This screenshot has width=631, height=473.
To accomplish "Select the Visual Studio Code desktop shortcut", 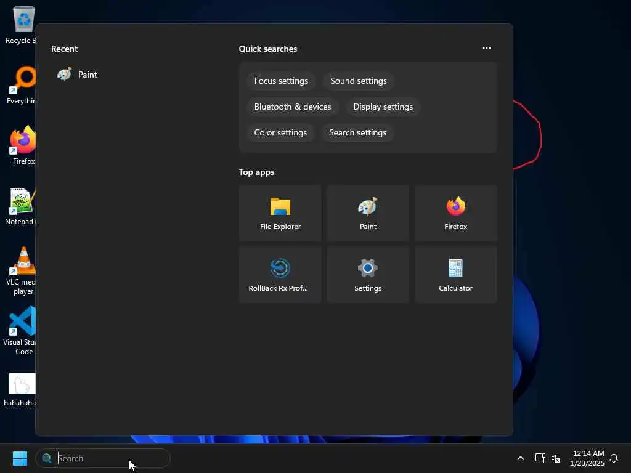I will tap(20, 331).
